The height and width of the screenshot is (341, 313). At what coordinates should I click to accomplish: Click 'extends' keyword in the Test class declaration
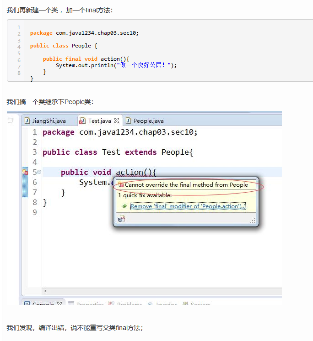[140, 152]
